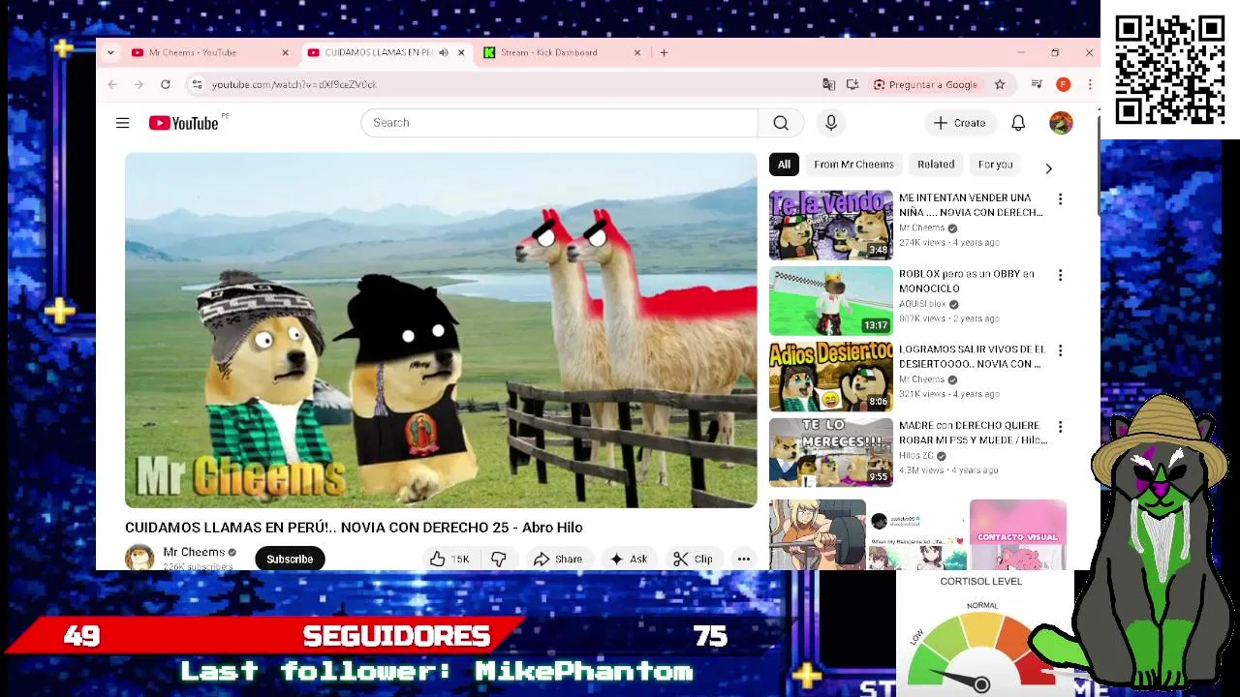1240x697 pixels.
Task: Open thumbnail of 'MADRE con DERECHO QUIERE ROBAR' video
Action: pyautogui.click(x=831, y=452)
